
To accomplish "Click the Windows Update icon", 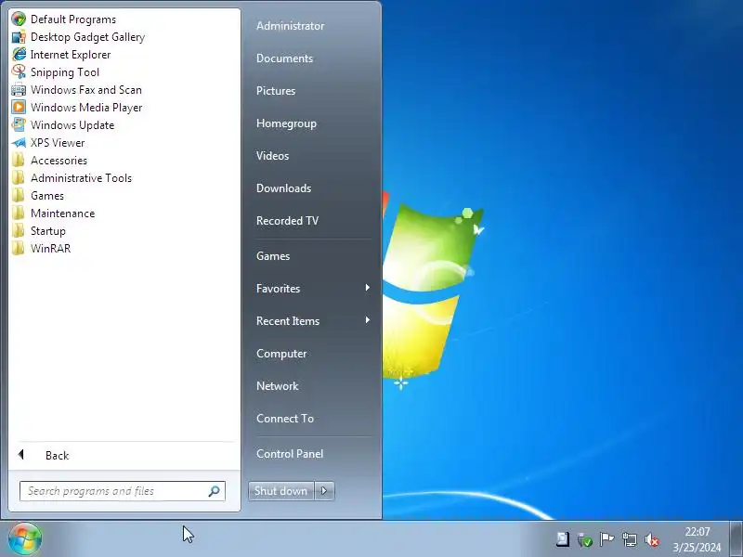I will [19, 125].
